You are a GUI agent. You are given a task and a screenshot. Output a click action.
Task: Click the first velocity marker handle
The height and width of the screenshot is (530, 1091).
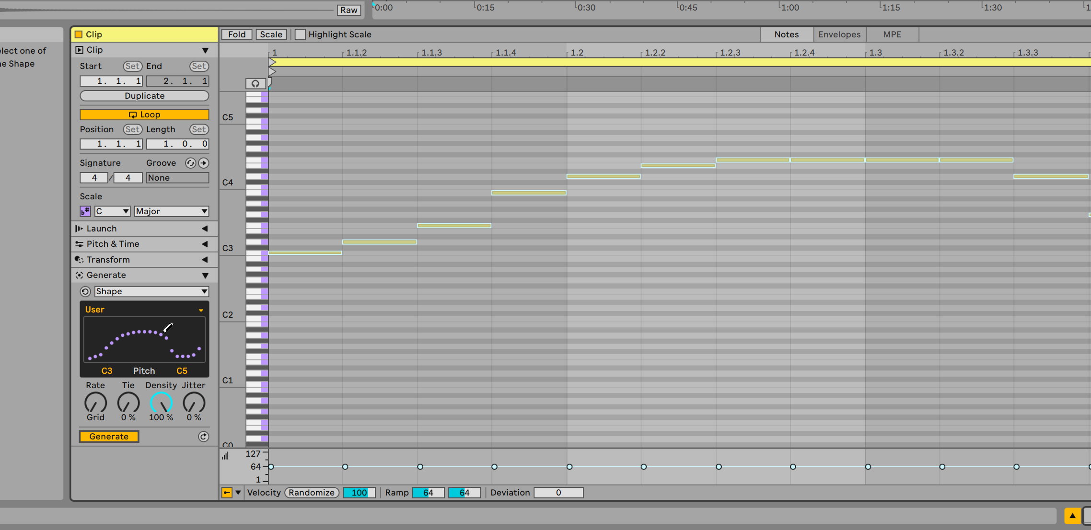(x=271, y=467)
